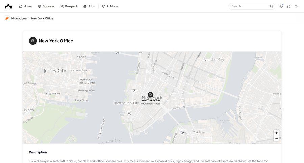The width and height of the screenshot is (304, 163).
Task: Click the Home house icon
Action: (x=21, y=6)
